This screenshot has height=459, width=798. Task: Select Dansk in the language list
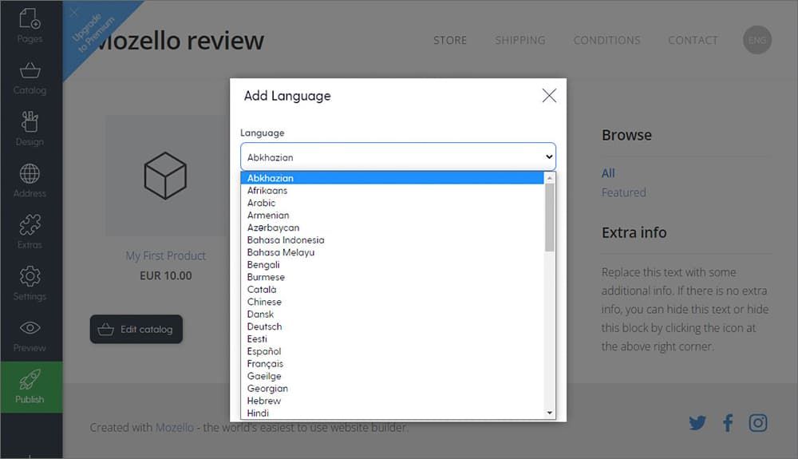(392, 314)
